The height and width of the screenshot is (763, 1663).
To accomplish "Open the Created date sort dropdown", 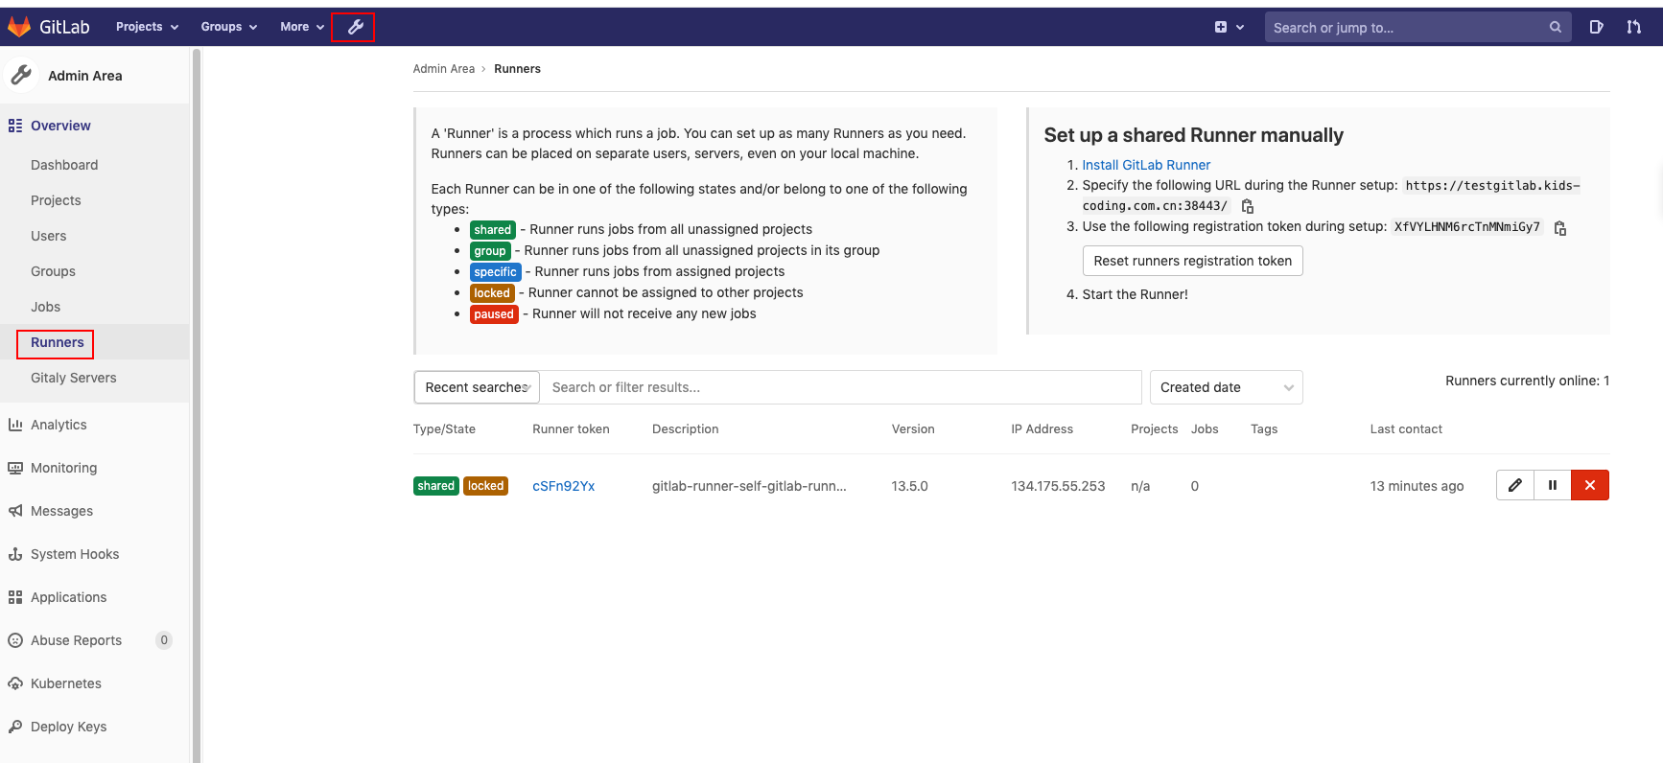I will (1227, 387).
